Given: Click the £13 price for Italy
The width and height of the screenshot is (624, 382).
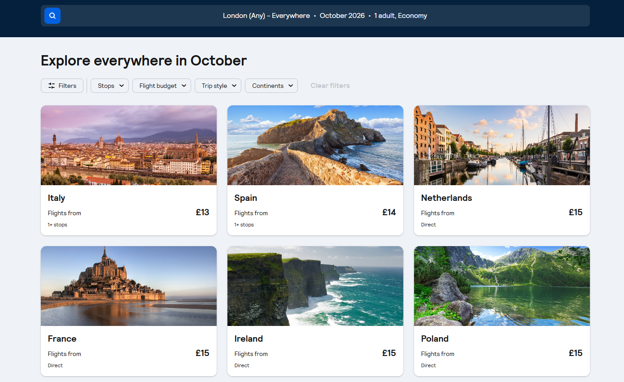Looking at the screenshot, I should click(x=202, y=212).
